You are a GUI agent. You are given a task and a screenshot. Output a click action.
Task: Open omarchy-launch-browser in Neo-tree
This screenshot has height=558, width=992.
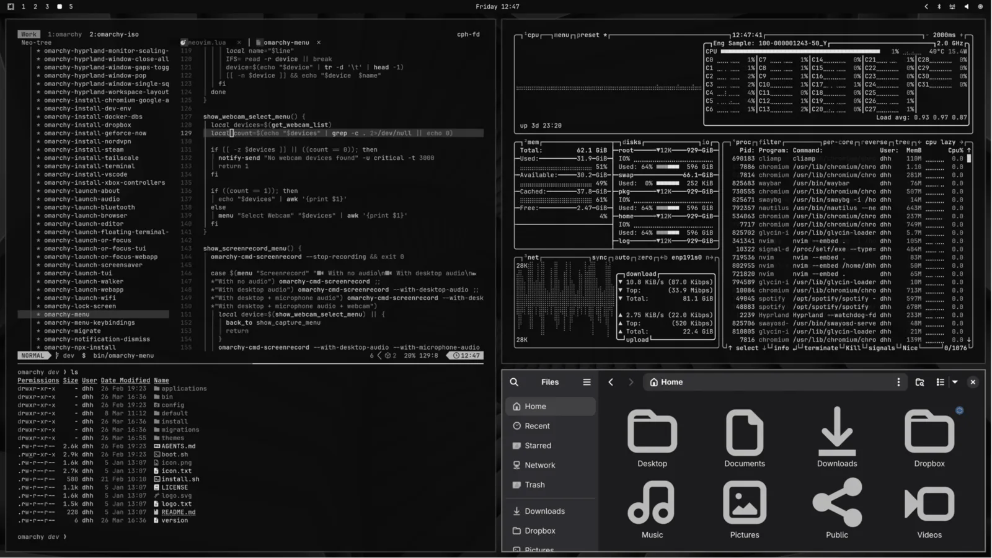[x=86, y=216]
